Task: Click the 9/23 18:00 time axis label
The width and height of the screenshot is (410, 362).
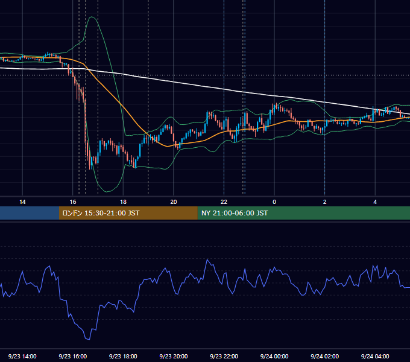Action: point(123,356)
